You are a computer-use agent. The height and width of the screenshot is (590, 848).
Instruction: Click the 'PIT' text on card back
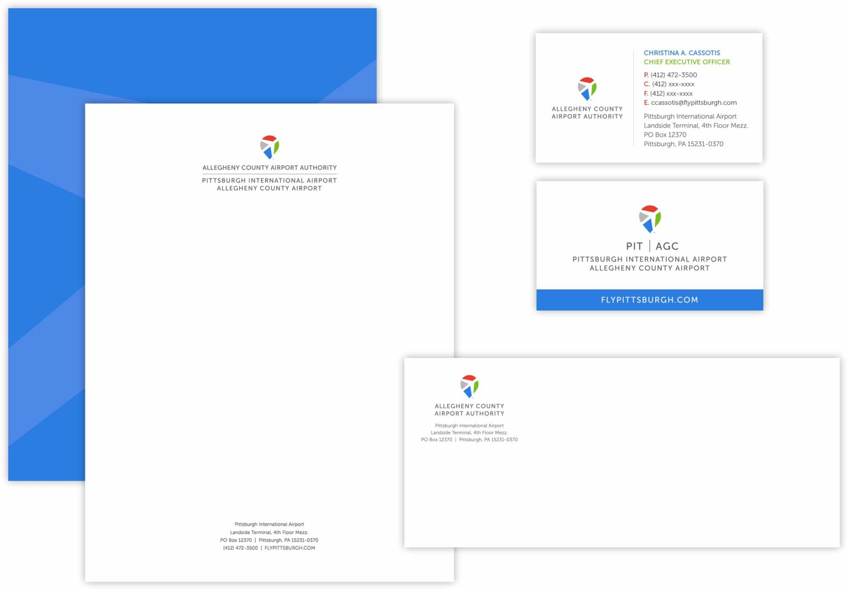point(634,246)
